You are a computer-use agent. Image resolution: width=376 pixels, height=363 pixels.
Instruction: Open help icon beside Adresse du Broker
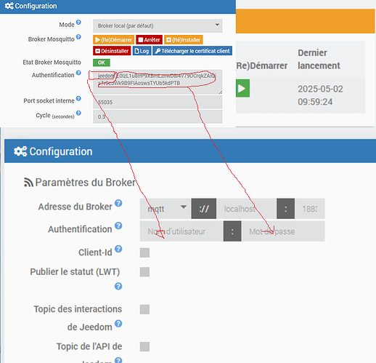pos(118,203)
